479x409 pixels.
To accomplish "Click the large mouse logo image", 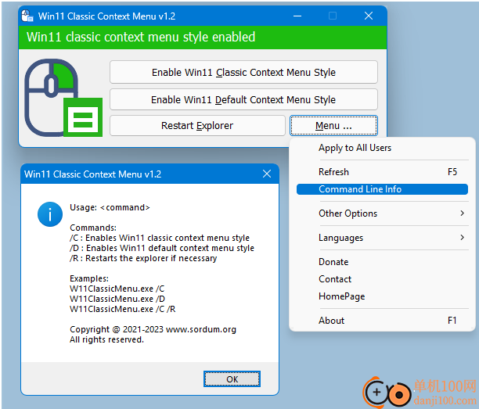I will click(63, 98).
